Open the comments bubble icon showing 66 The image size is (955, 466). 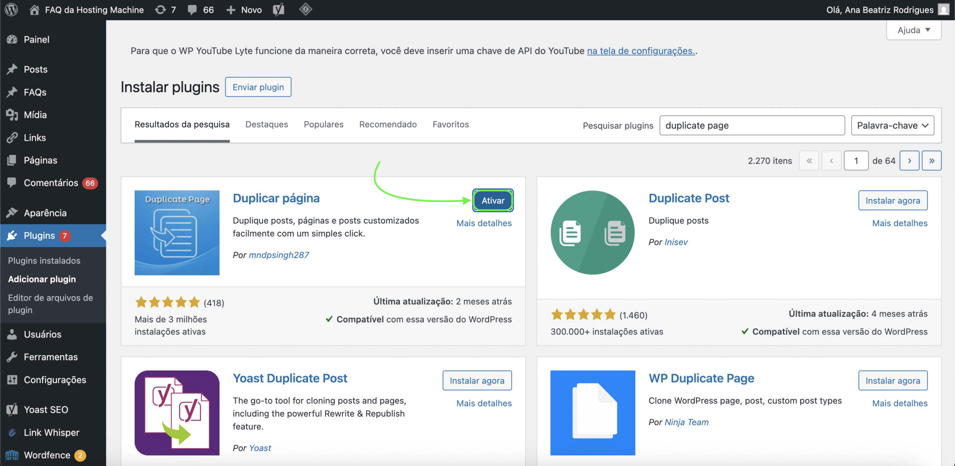tap(192, 10)
